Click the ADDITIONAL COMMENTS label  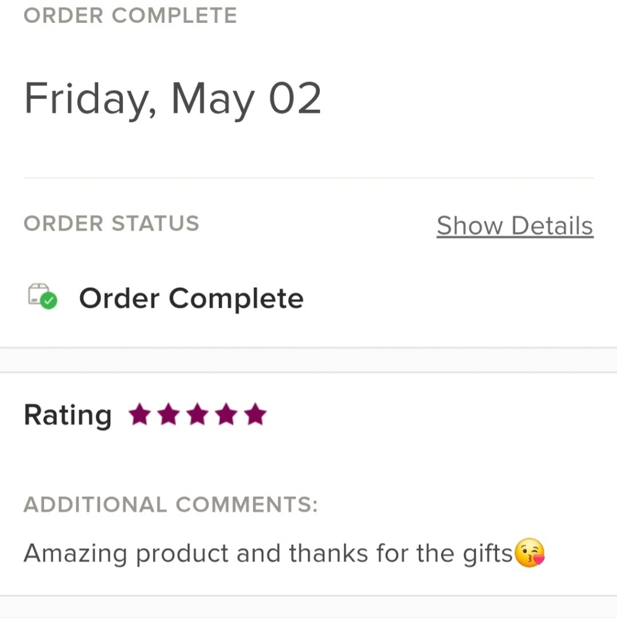pyautogui.click(x=170, y=504)
